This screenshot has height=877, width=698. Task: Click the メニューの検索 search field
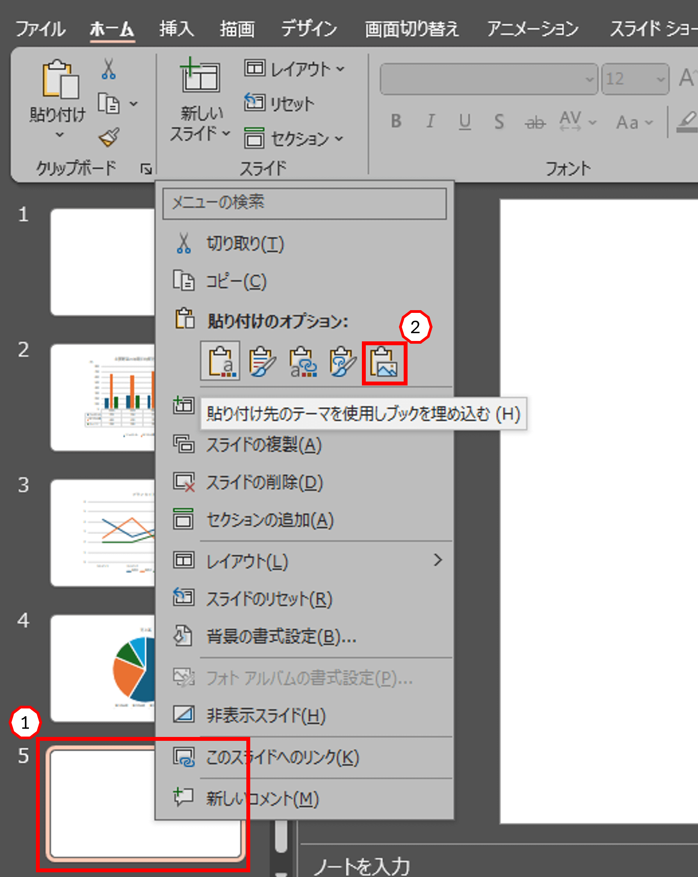(x=304, y=203)
